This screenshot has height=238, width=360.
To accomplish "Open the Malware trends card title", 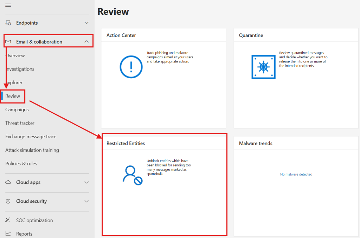I will tap(256, 143).
